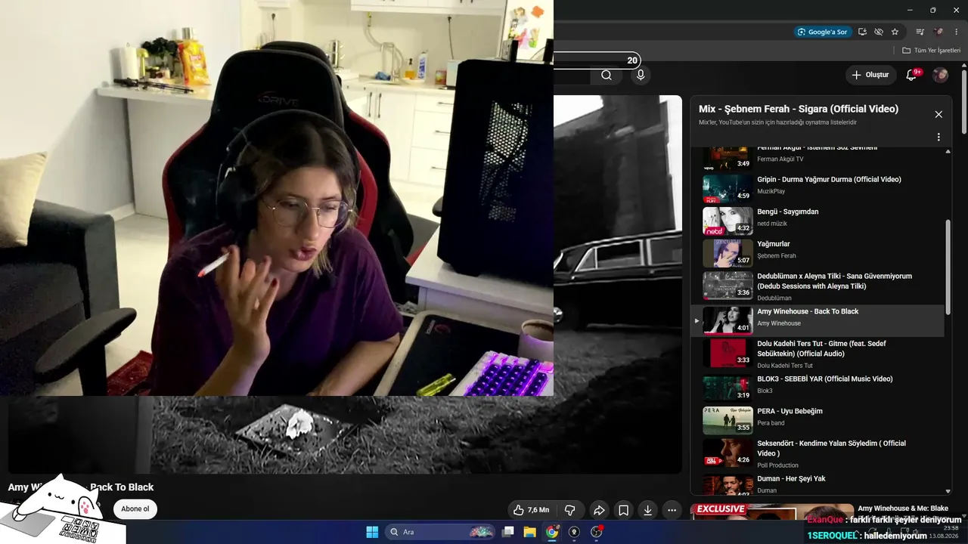Open the Tüm Yer İşaretleri bookmarks folder
968x544 pixels.
931,51
